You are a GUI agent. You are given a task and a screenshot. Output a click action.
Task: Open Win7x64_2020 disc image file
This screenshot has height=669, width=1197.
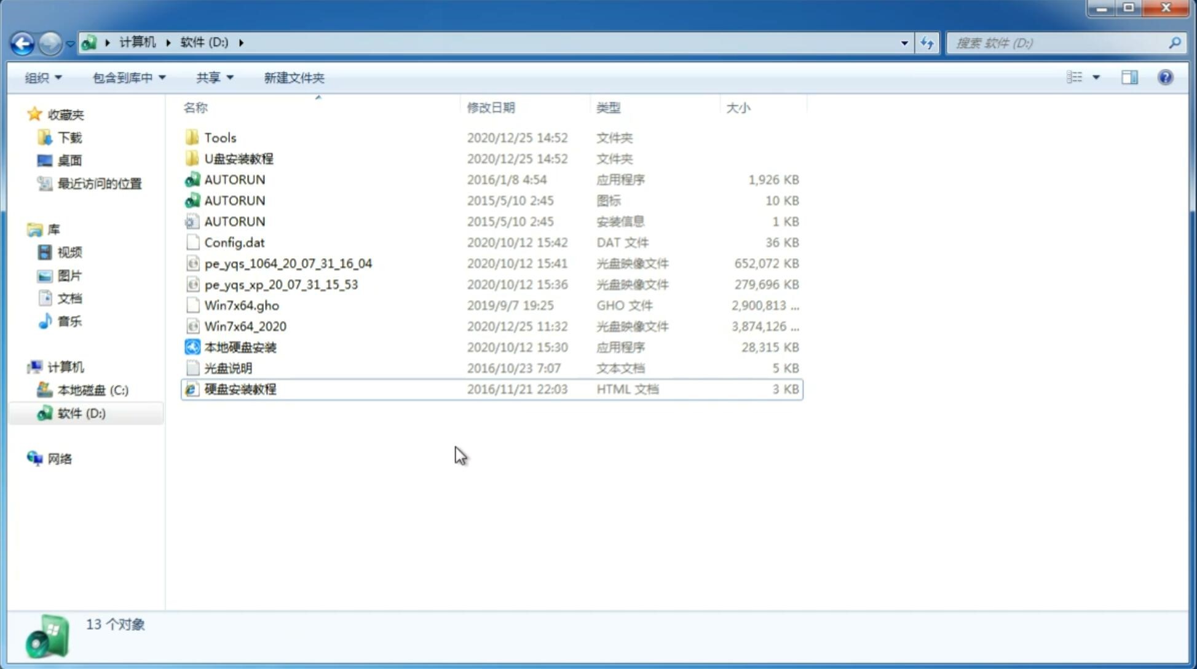pyautogui.click(x=245, y=327)
